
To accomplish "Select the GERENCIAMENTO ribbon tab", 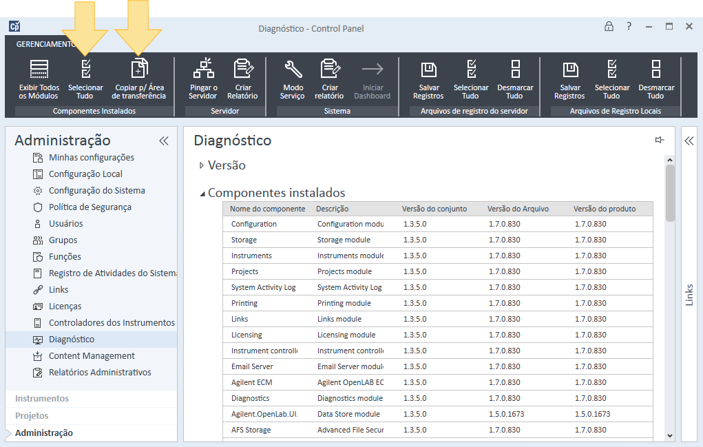I will [x=45, y=44].
